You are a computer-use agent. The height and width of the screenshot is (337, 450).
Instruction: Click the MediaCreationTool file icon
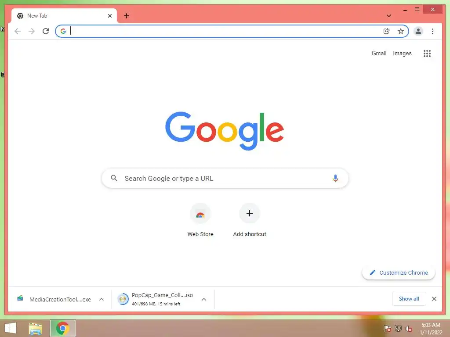[x=20, y=298]
